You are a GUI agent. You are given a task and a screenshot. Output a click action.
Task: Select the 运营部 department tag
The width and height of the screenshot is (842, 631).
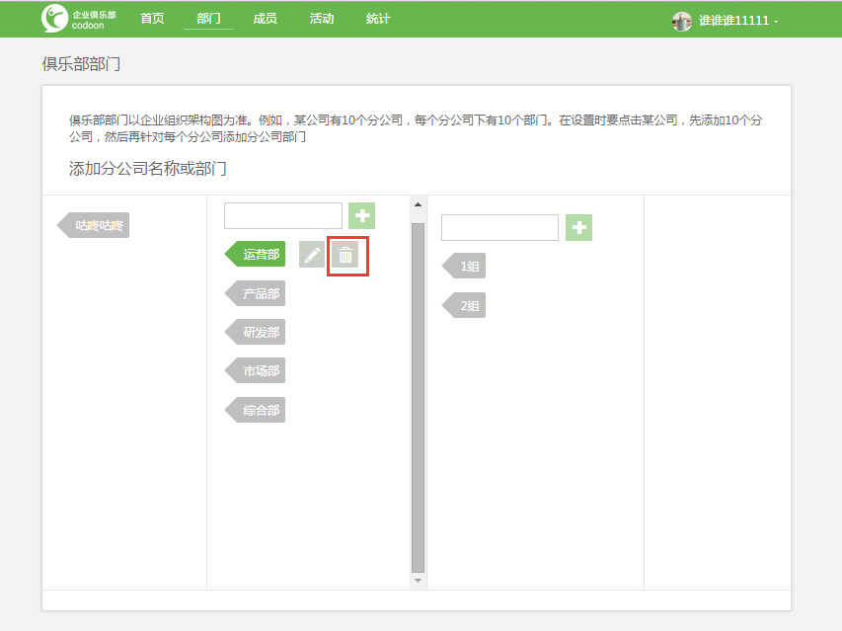tap(255, 254)
